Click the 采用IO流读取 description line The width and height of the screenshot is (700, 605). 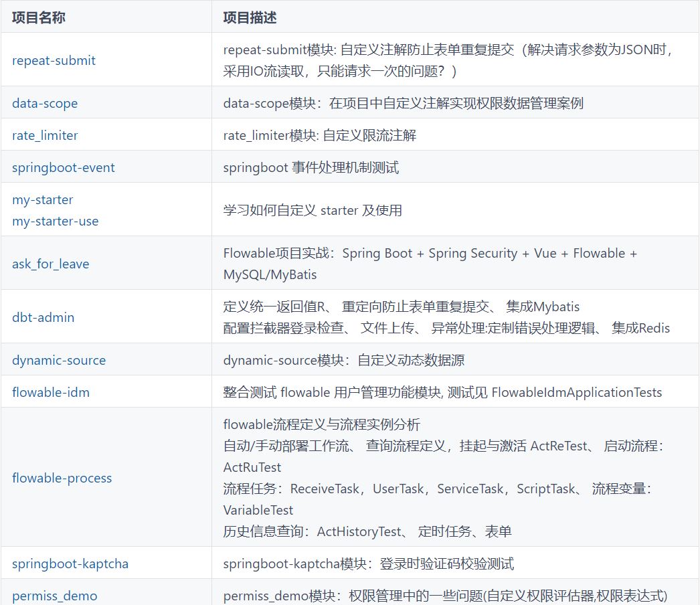(340, 71)
